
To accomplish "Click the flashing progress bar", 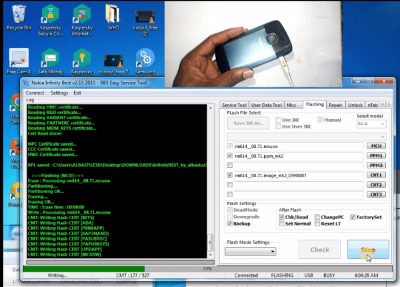I will click(119, 268).
